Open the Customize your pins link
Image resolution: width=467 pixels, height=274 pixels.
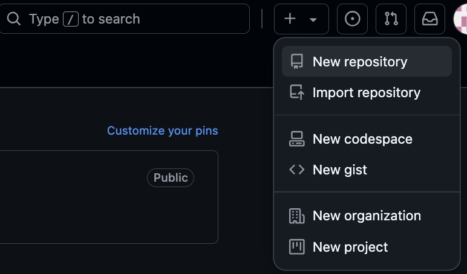(x=163, y=131)
